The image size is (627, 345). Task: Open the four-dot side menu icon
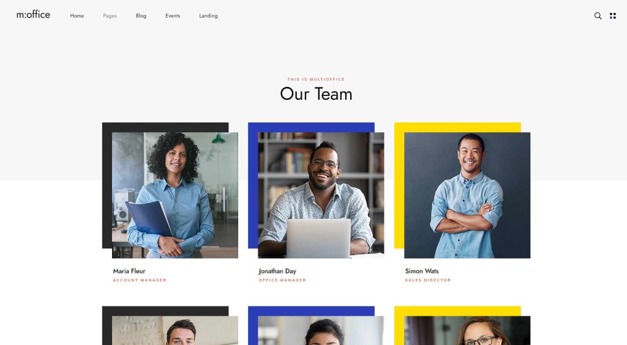tap(612, 15)
